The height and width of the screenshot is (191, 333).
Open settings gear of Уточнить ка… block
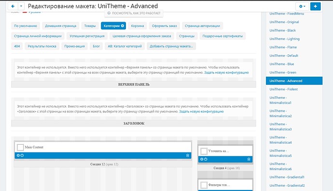click(202, 159)
